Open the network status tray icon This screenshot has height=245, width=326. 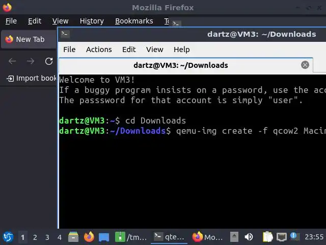(282, 237)
